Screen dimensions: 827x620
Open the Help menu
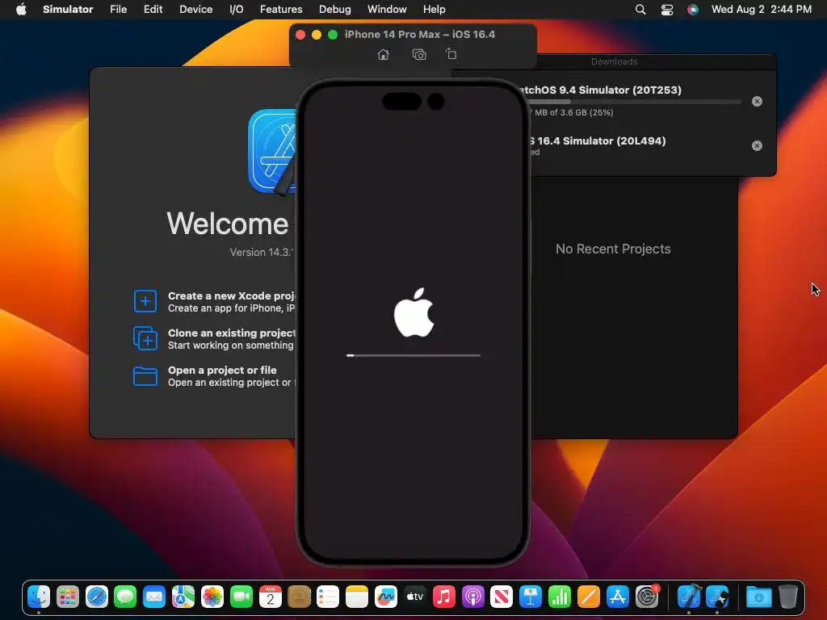pyautogui.click(x=434, y=9)
